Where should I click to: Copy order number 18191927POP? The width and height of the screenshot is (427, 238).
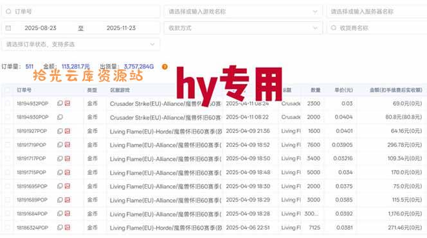click(60, 131)
